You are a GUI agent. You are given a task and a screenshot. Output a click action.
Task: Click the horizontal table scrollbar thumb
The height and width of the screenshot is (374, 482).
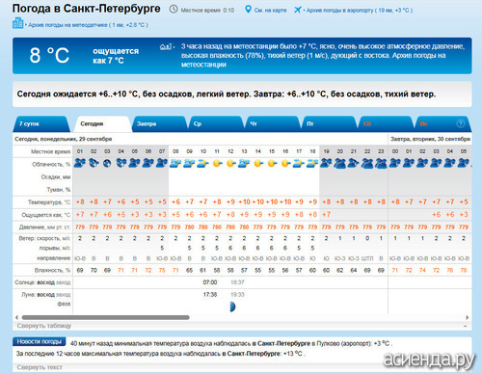click(106, 317)
